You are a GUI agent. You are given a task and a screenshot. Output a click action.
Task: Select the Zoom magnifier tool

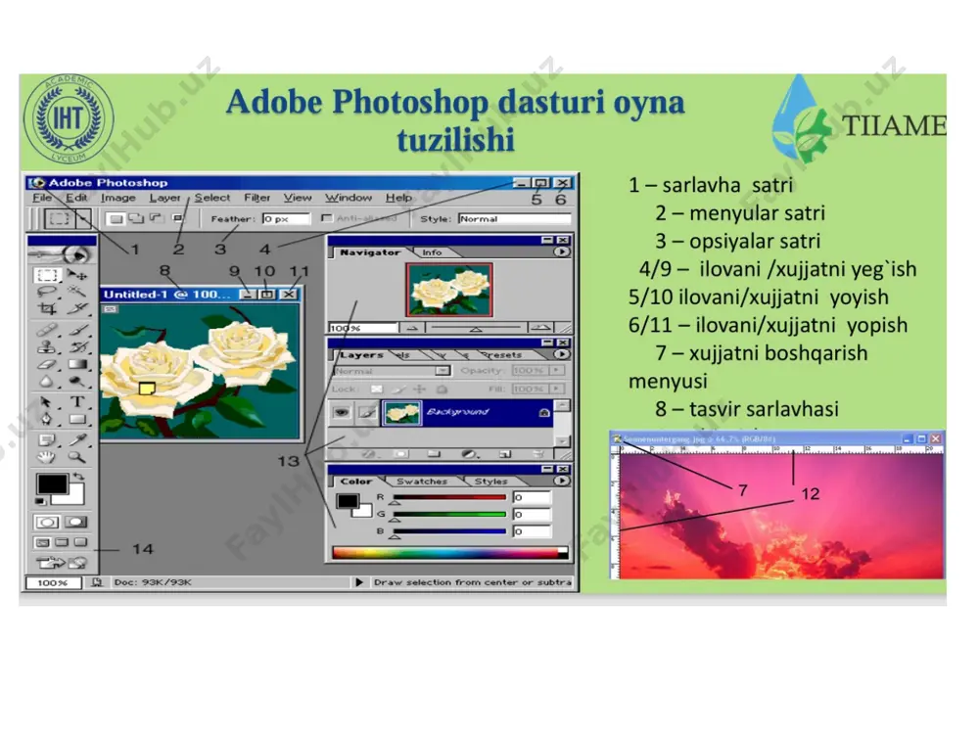77,457
